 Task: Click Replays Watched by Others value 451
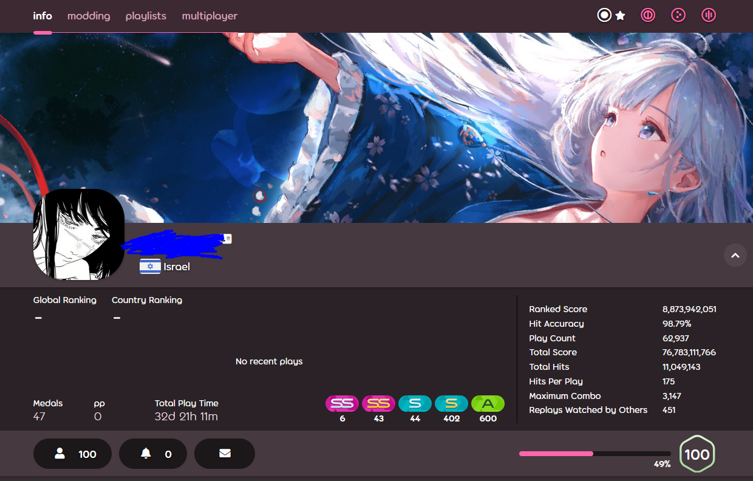pyautogui.click(x=669, y=410)
